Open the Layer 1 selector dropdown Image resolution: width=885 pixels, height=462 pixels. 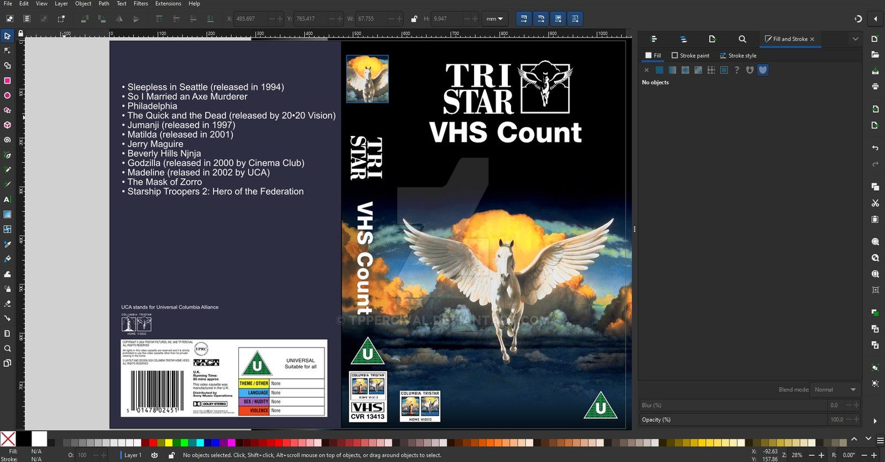point(133,455)
